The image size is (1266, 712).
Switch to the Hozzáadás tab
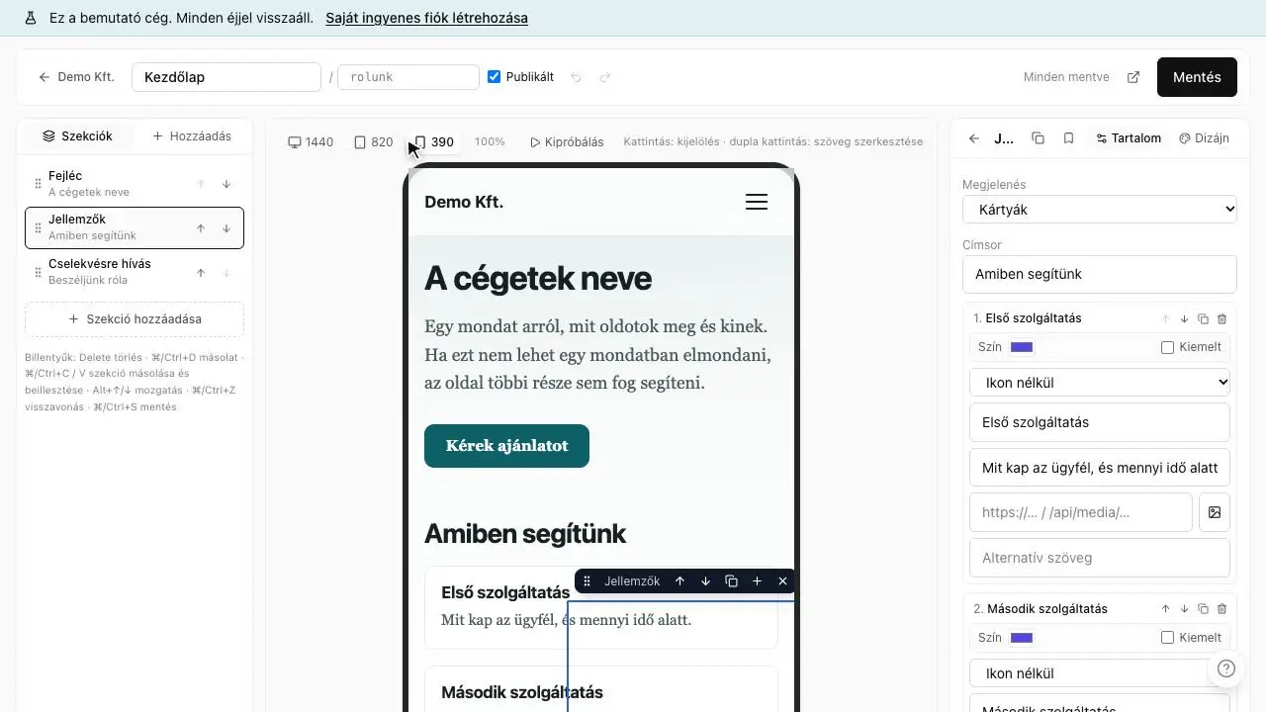pos(192,136)
